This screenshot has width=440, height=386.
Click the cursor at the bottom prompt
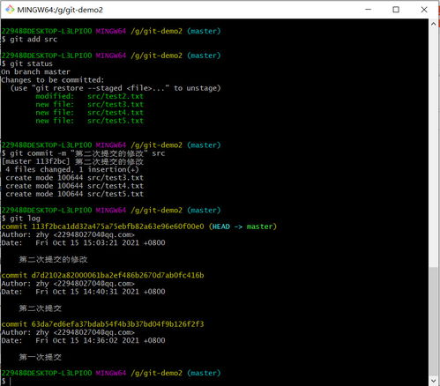pyautogui.click(x=11, y=382)
